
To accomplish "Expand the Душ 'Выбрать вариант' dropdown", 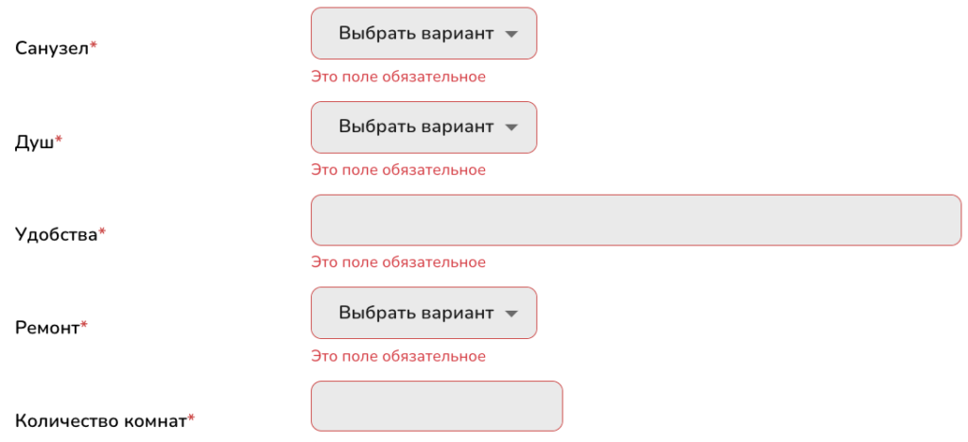I will pyautogui.click(x=423, y=127).
